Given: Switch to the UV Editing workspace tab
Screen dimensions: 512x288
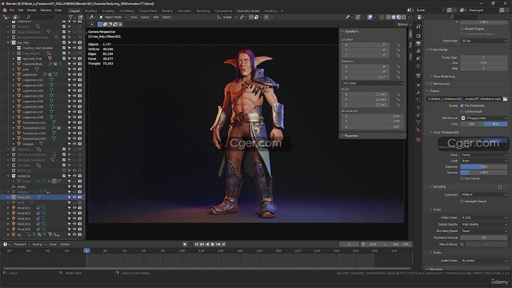Looking at the screenshot, I should click(x=127, y=11).
